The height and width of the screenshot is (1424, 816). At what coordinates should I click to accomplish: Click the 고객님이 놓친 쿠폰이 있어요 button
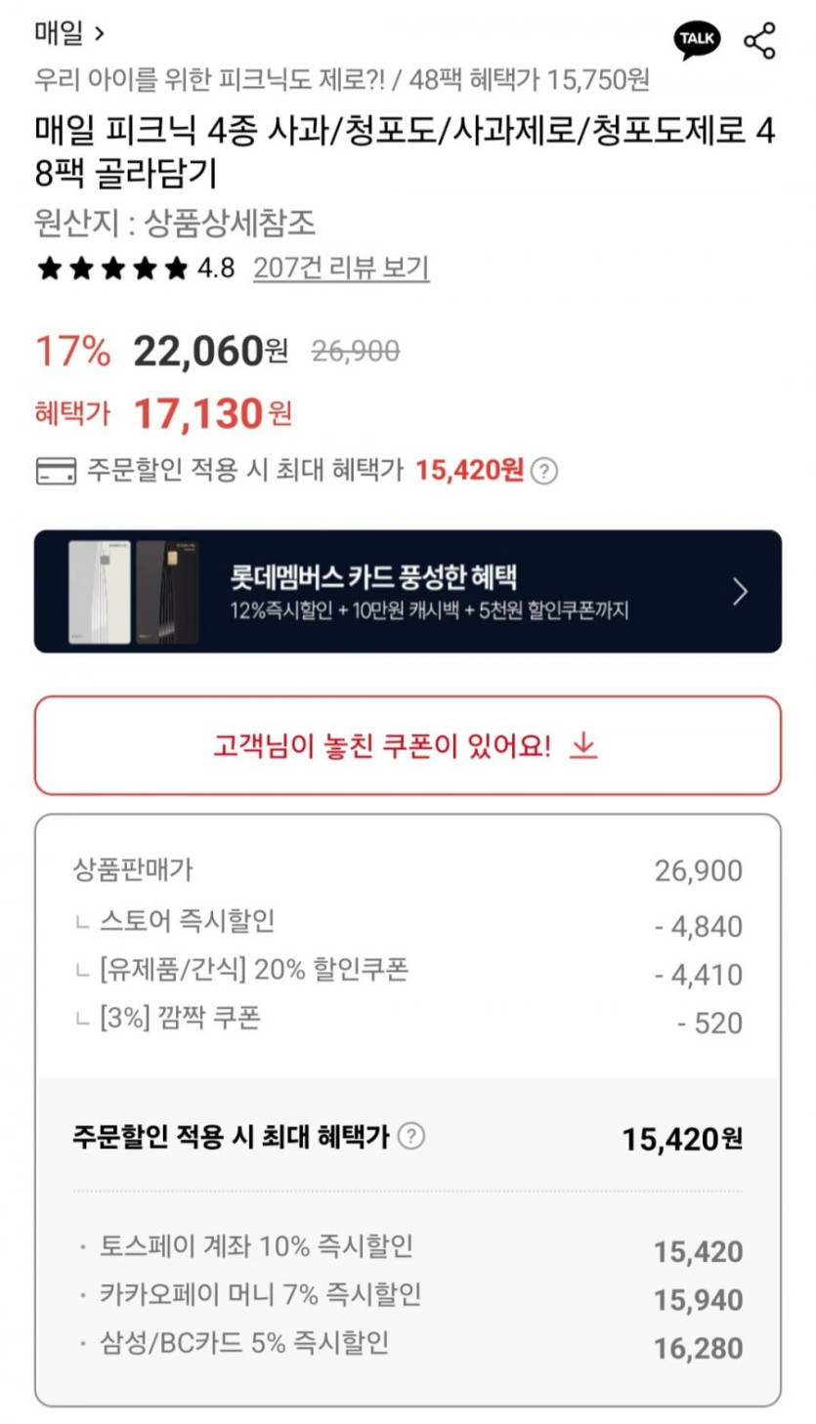(408, 746)
